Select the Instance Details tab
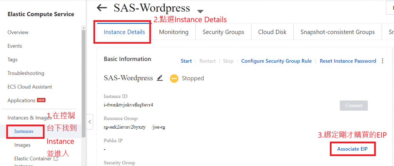The image size is (394, 166). click(124, 32)
